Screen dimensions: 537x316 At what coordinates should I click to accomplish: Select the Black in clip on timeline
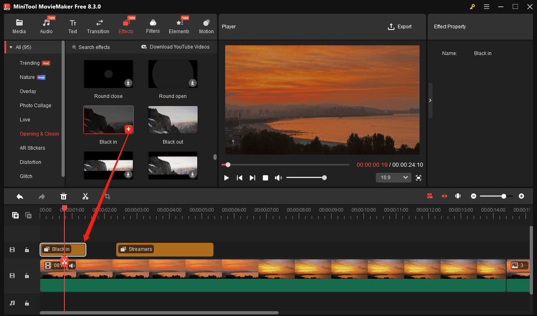[63, 250]
